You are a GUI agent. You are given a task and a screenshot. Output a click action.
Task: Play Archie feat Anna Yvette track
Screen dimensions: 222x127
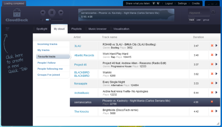tap(216, 92)
